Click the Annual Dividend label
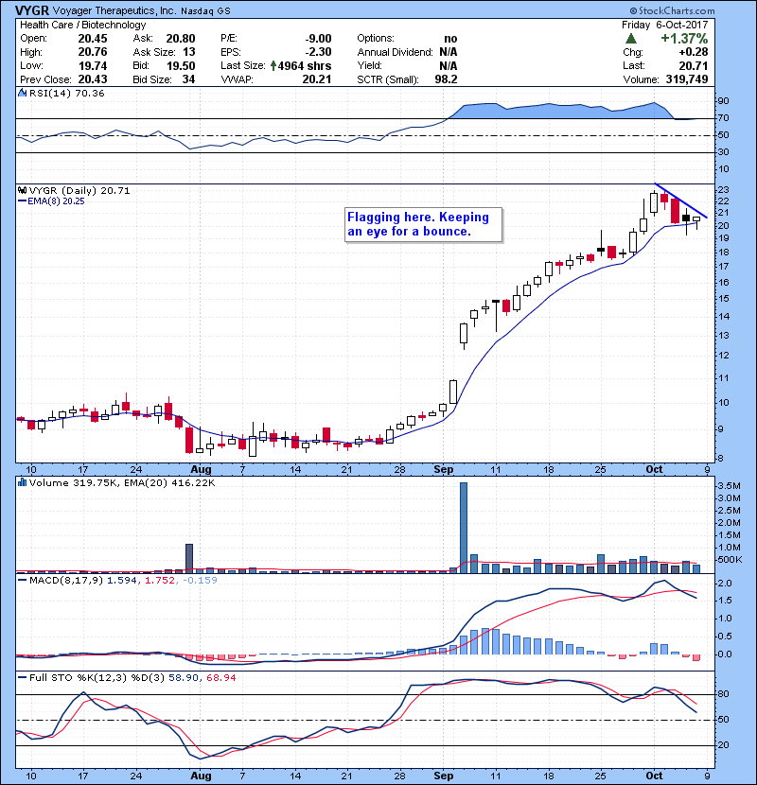757x785 pixels. click(395, 52)
